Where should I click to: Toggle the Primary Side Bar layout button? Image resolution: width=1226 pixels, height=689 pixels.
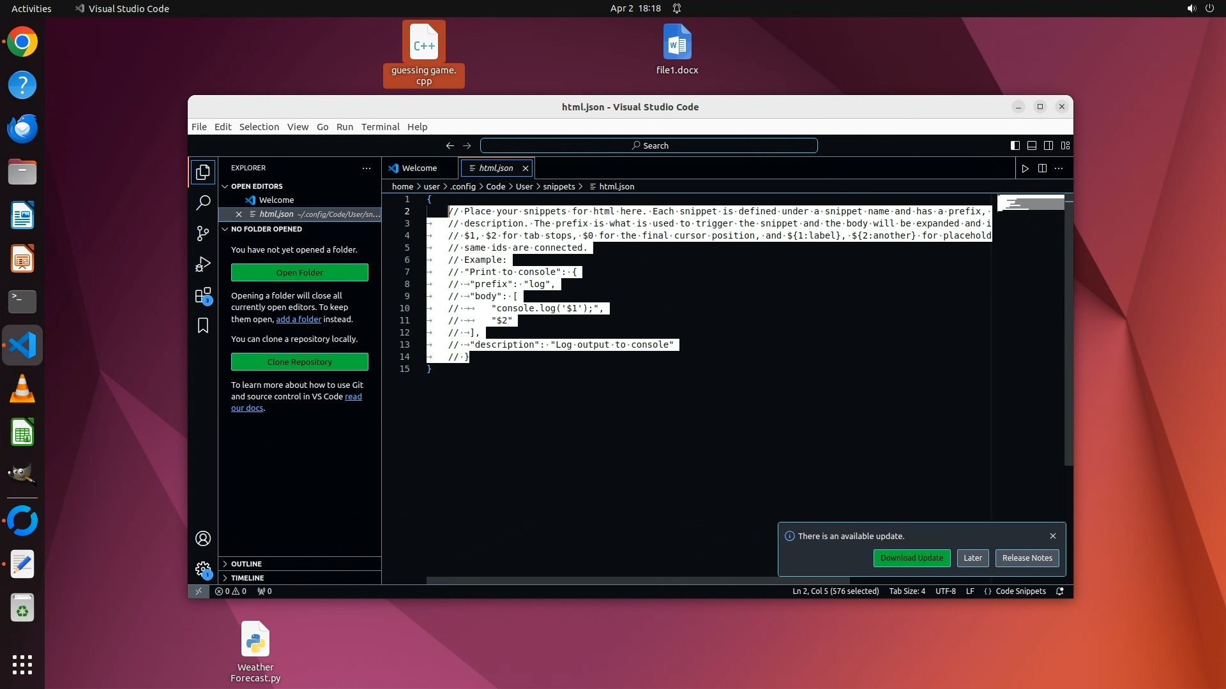coord(1015,145)
